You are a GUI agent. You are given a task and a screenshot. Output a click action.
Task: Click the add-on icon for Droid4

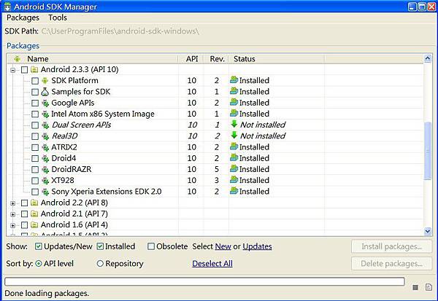[x=45, y=158]
